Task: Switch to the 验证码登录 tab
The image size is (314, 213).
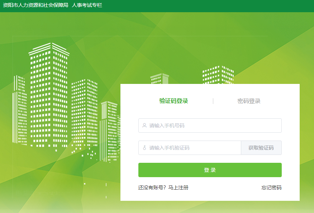Action: pyautogui.click(x=173, y=101)
